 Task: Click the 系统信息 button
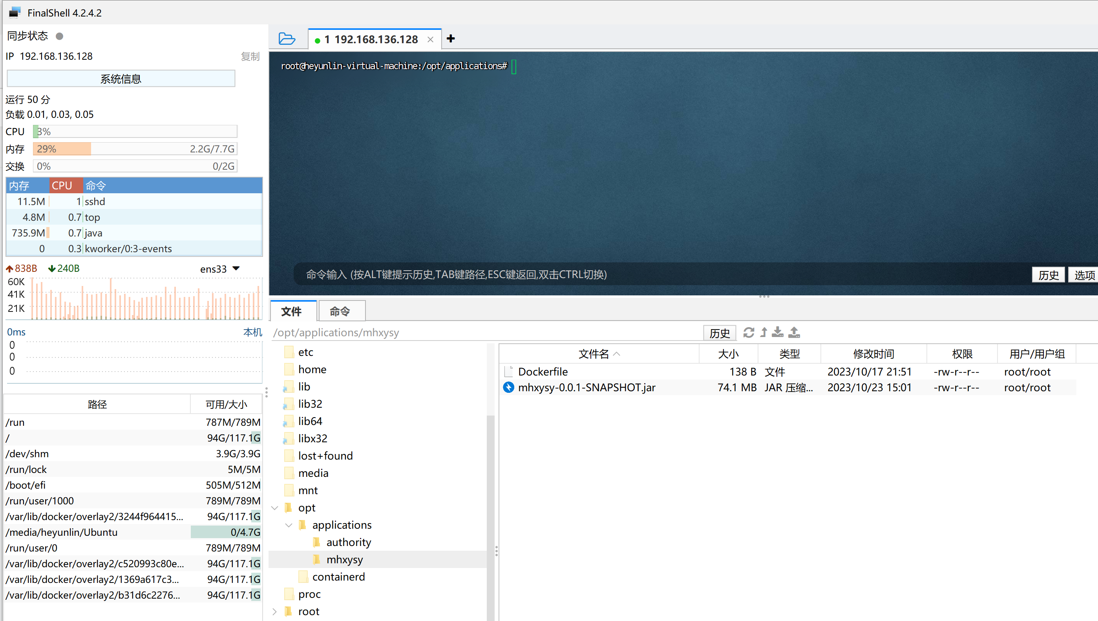[x=121, y=79]
